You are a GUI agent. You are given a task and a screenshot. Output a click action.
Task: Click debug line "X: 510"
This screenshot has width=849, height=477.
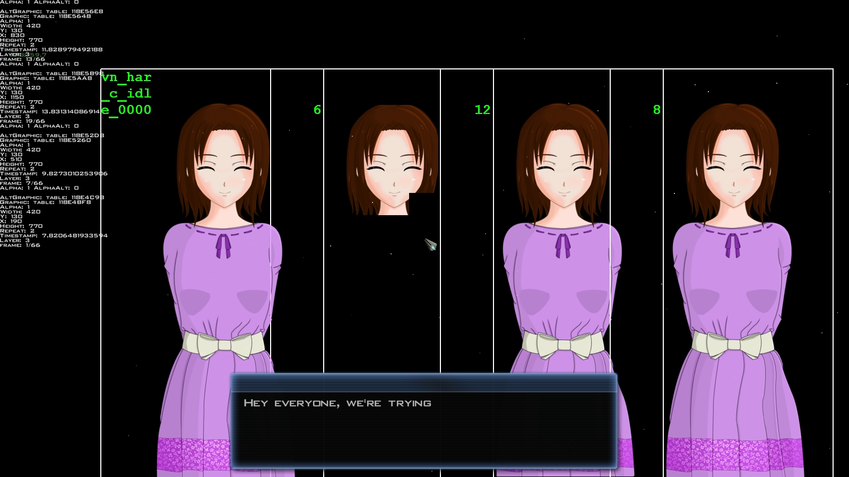click(11, 160)
